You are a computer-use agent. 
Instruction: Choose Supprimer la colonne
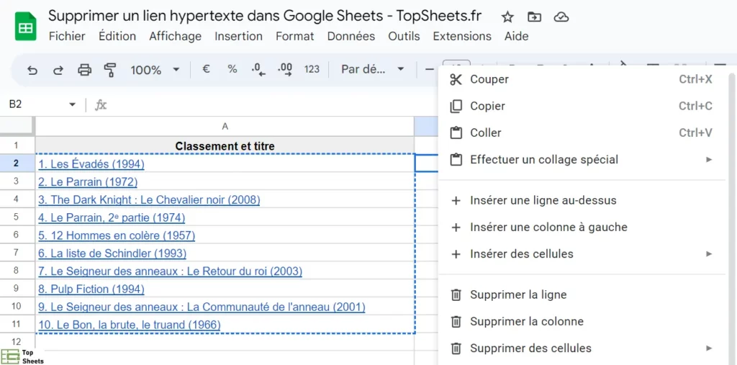[x=582, y=322]
